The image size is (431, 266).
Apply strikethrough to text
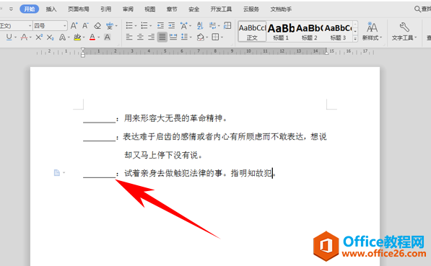(24, 37)
